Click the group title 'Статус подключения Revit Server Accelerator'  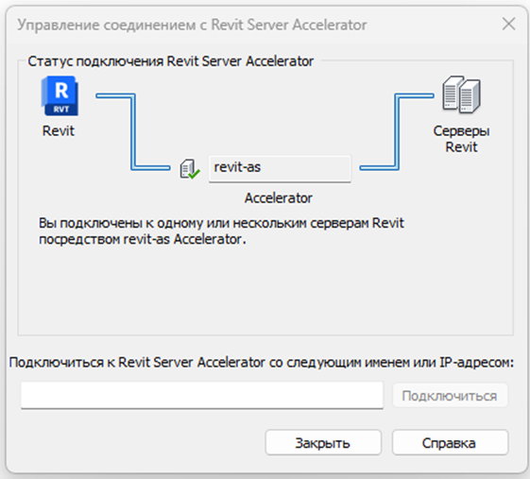click(x=171, y=61)
